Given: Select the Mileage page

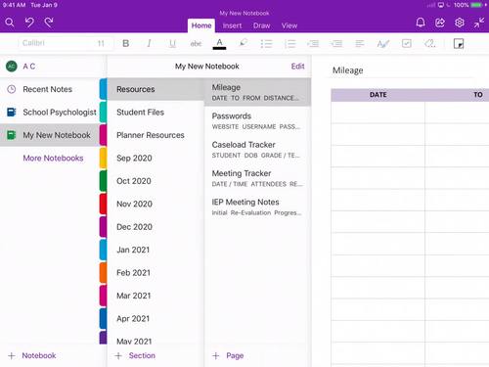Looking at the screenshot, I should coord(257,92).
